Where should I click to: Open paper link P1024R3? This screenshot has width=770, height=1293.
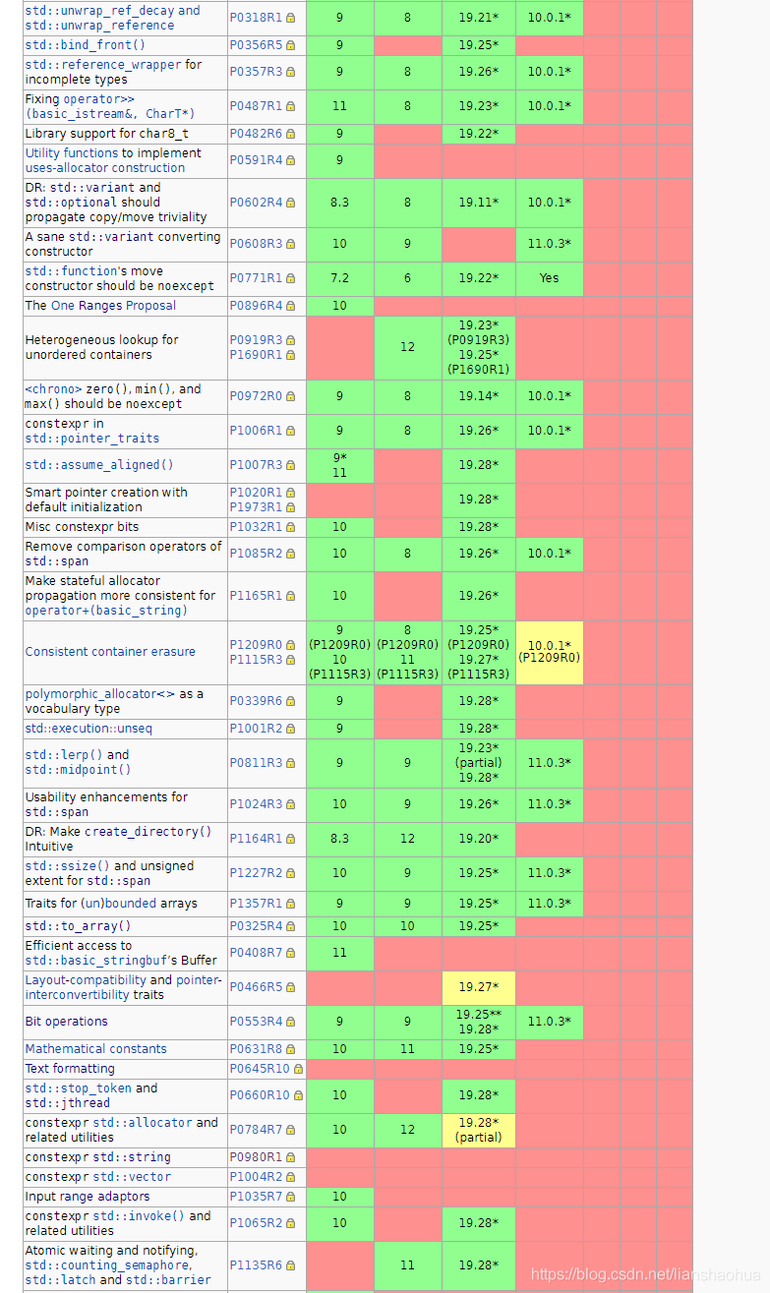click(256, 804)
